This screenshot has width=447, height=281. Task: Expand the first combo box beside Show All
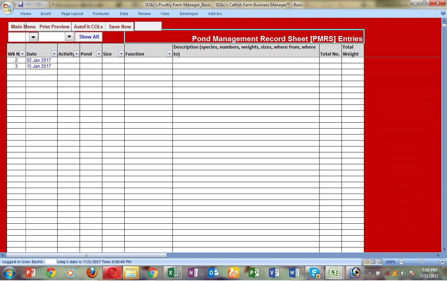[x=34, y=37]
